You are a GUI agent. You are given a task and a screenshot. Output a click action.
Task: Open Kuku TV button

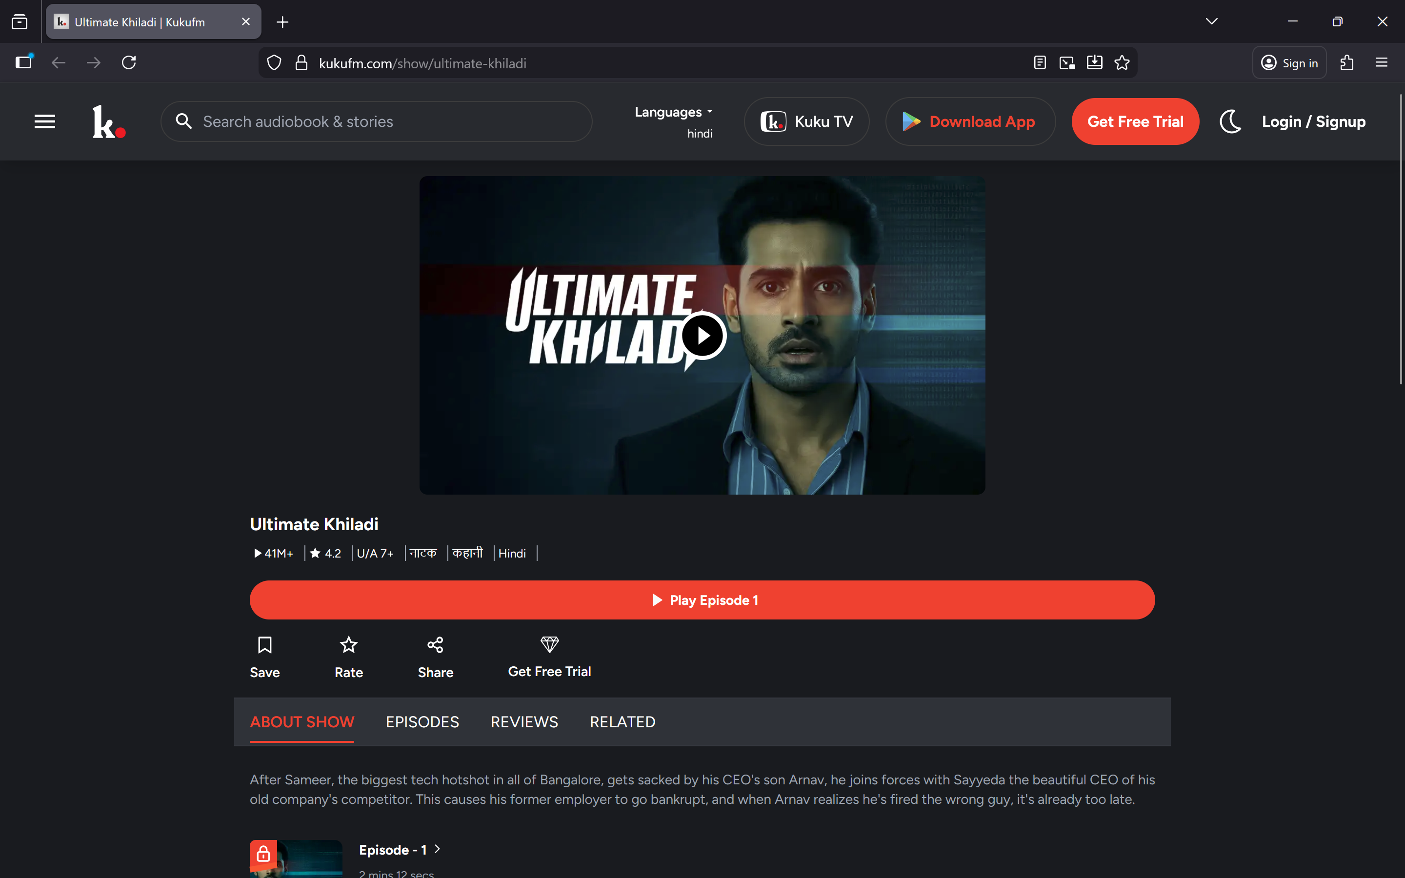click(x=806, y=121)
